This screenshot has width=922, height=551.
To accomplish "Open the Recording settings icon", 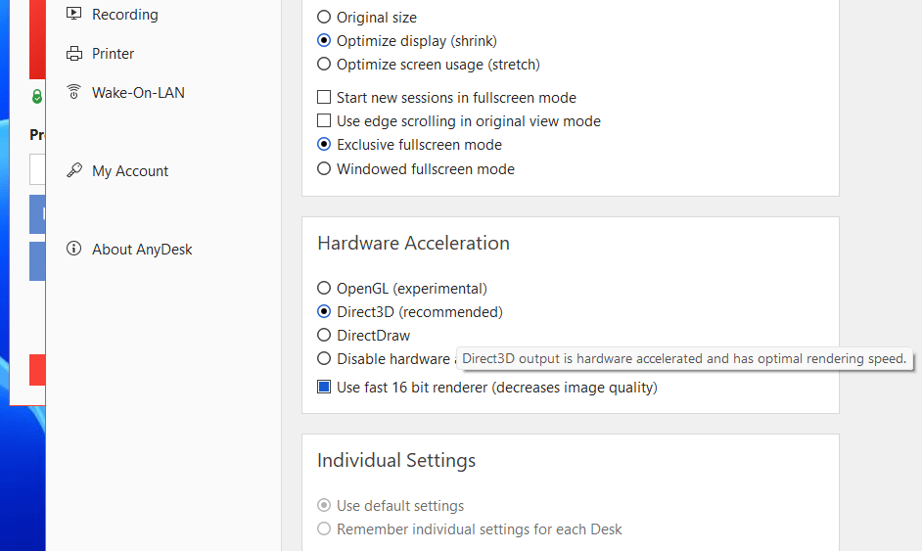I will pos(74,13).
